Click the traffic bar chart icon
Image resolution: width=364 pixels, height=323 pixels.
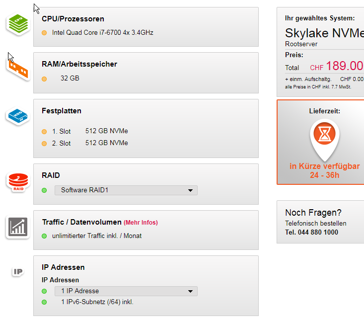pyautogui.click(x=18, y=227)
